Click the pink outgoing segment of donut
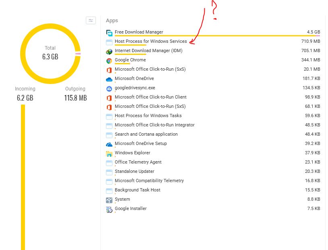Image resolution: width=328 pixels, height=250 pixels. pos(78,54)
